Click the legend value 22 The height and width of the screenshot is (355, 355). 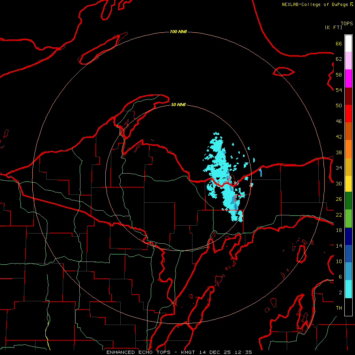point(339,215)
